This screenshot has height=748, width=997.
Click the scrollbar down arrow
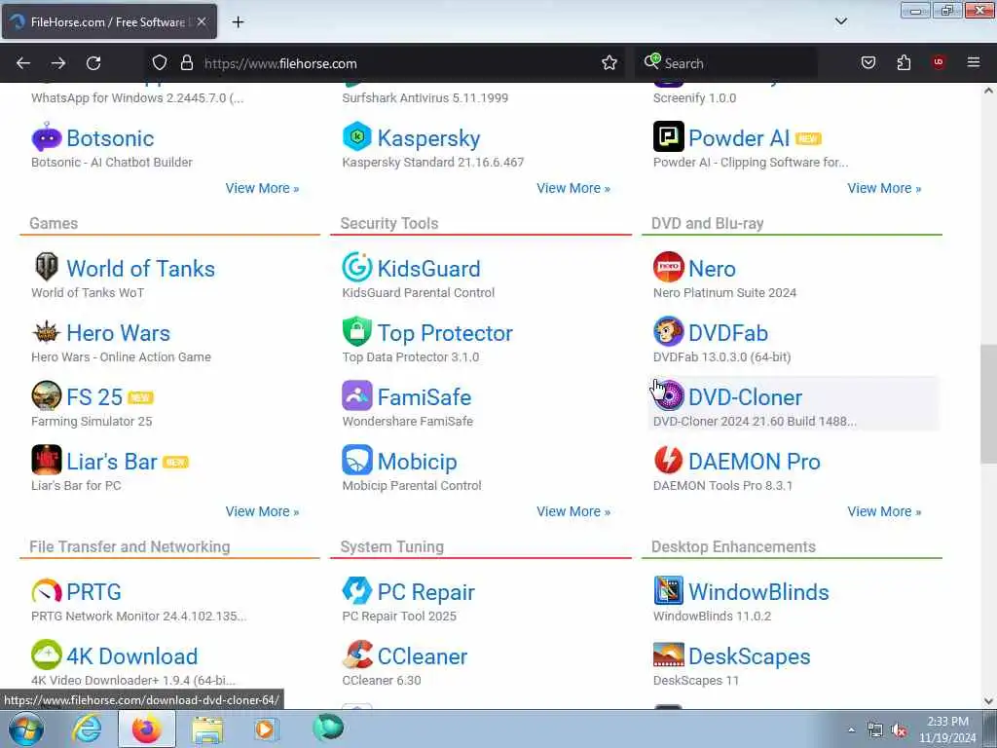pyautogui.click(x=988, y=701)
